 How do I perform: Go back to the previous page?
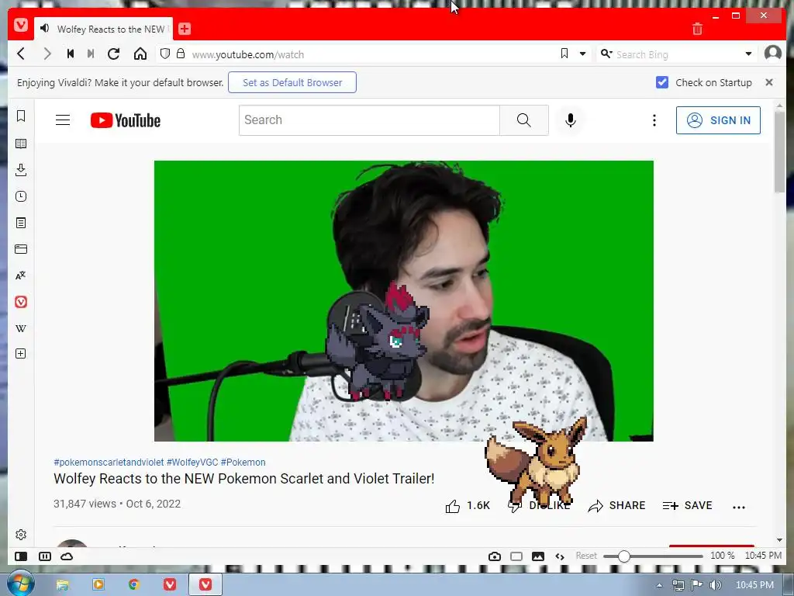21,54
